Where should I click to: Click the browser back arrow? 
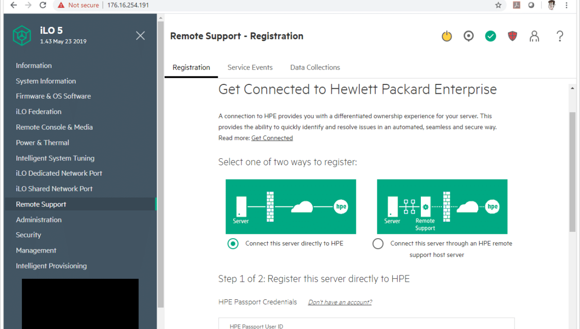(x=14, y=5)
